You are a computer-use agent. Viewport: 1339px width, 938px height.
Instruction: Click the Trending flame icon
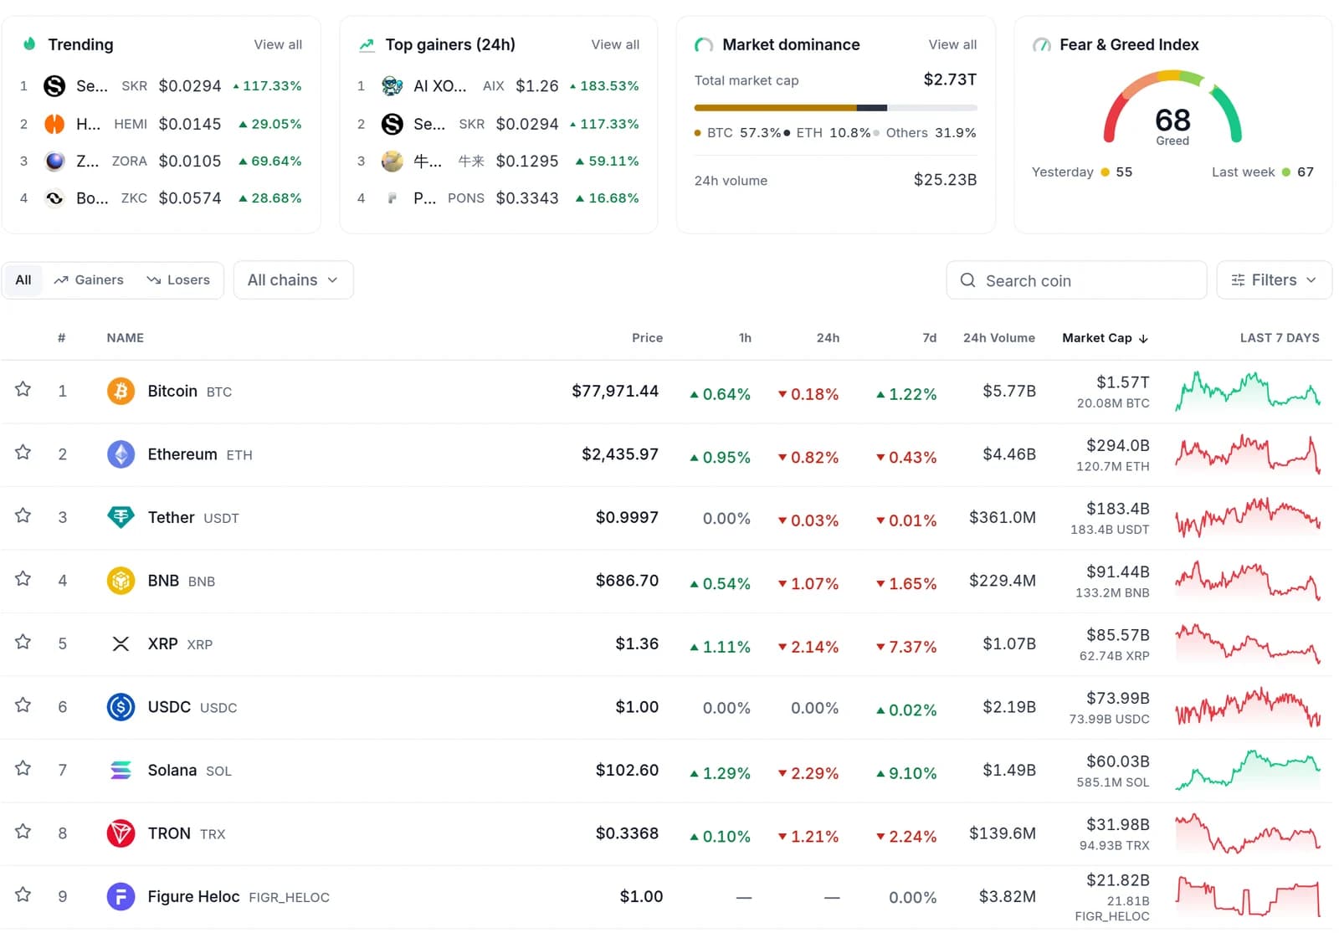point(29,44)
